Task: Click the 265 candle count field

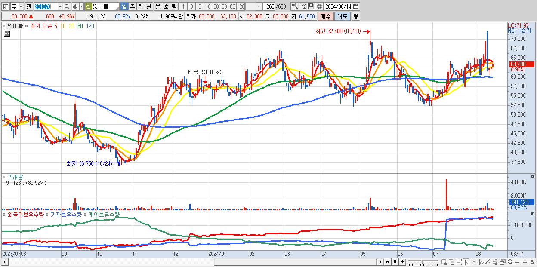Action: (x=269, y=6)
